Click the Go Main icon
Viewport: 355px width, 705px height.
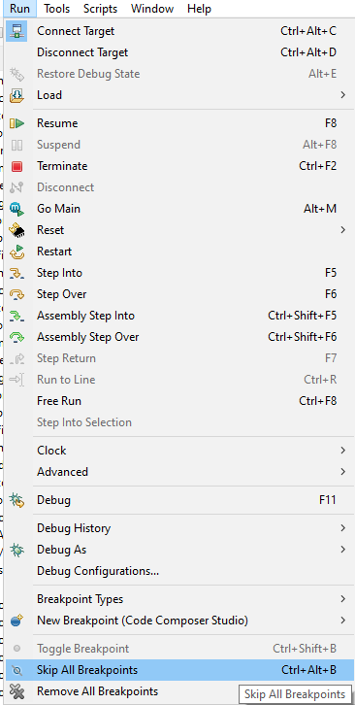click(x=17, y=209)
